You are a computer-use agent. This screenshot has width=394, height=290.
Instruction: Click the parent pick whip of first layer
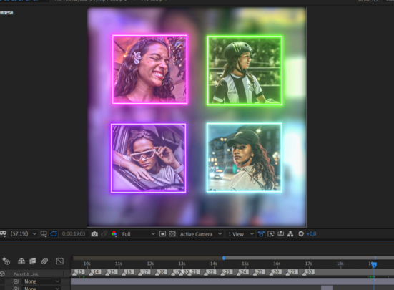(16, 281)
